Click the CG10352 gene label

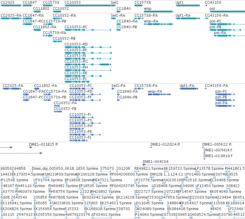(x=61, y=8)
